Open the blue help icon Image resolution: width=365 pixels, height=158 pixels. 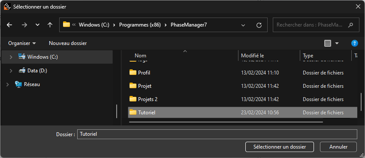[x=354, y=43]
